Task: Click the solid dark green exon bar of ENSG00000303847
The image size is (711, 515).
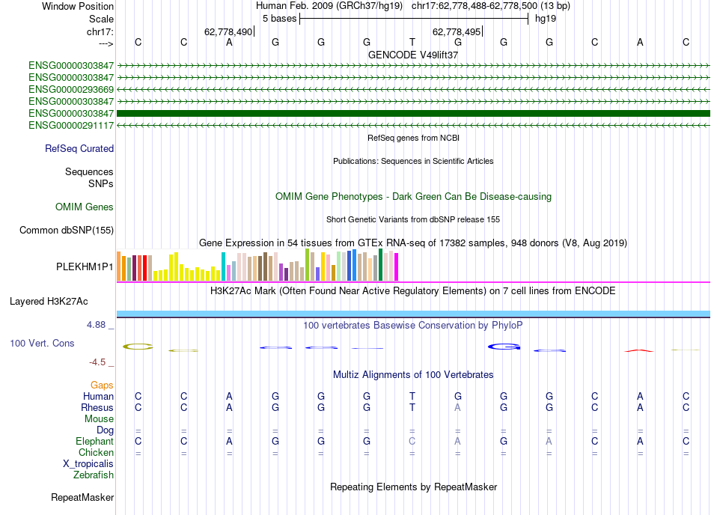Action: (413, 113)
